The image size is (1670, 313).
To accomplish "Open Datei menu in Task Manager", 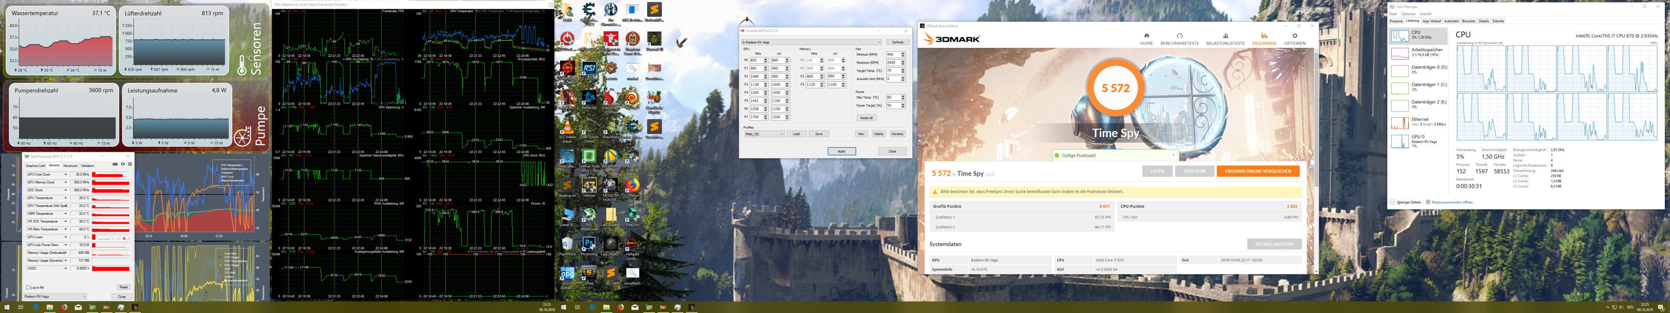I will (1393, 13).
